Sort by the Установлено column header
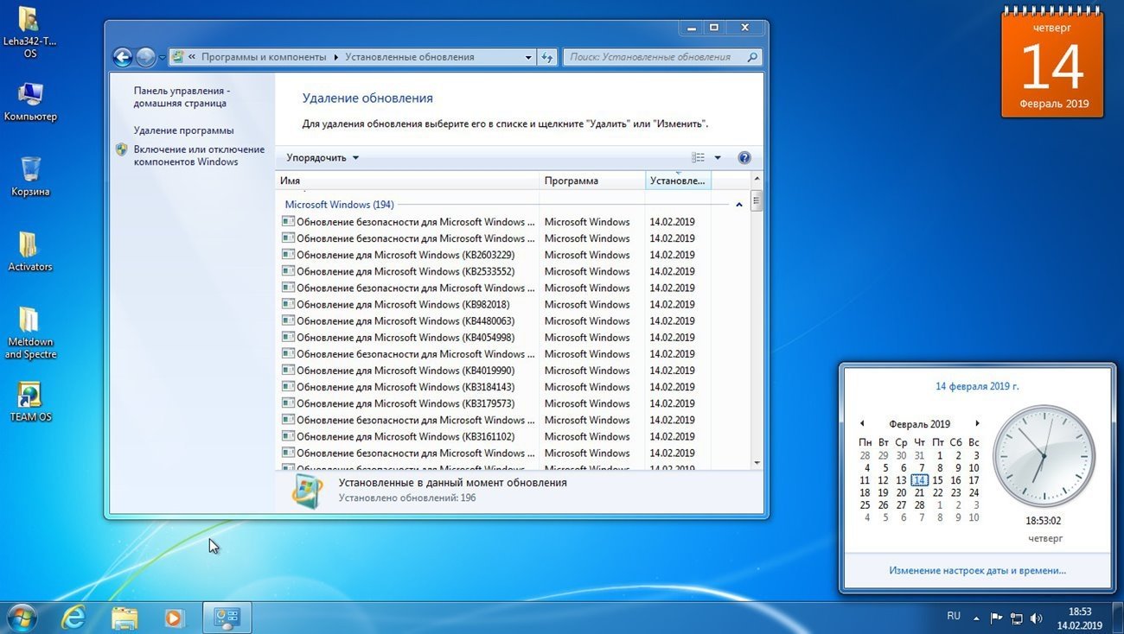This screenshot has width=1124, height=634. point(678,181)
